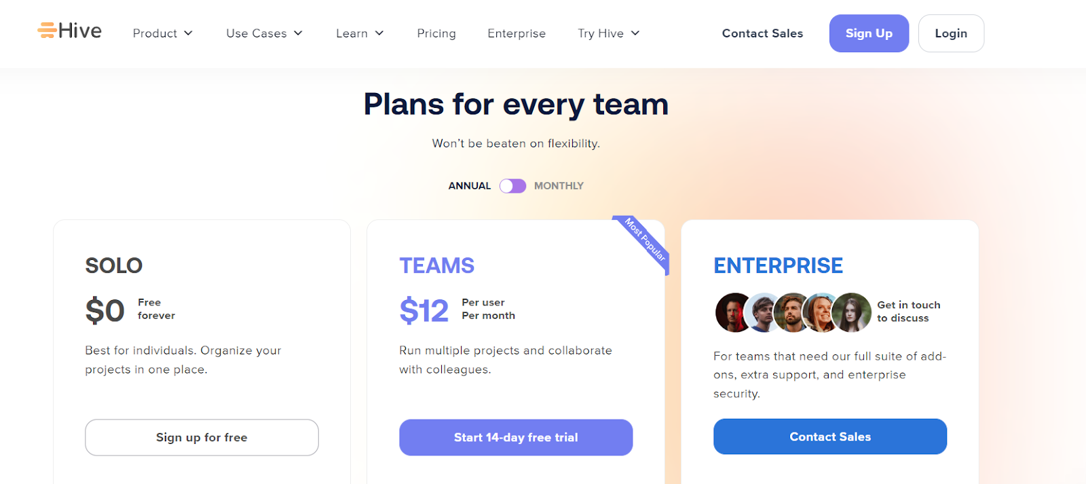
Task: Start the 14-day free trial
Action: [515, 437]
